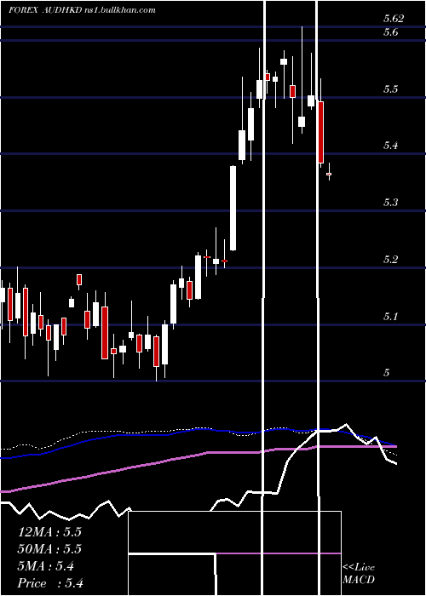This screenshot has height=596, width=426.
Task: Click the 5.2 price axis label
Action: (390, 260)
